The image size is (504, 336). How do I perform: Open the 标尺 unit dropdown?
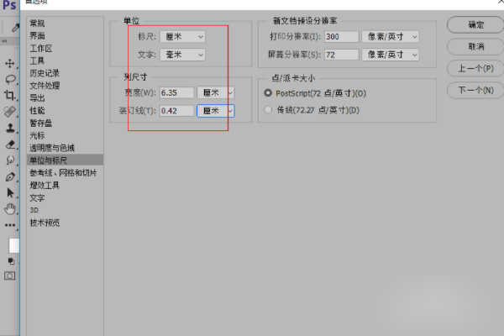click(x=182, y=37)
